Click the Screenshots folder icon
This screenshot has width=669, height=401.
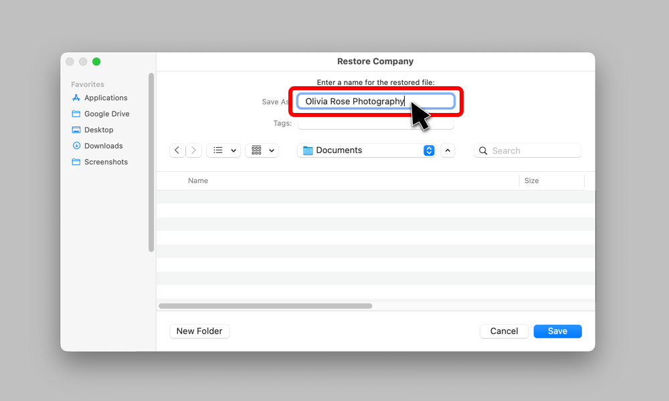click(x=76, y=162)
